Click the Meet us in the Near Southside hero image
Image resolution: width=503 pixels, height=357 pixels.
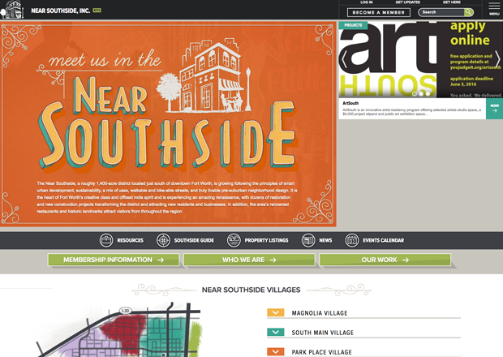(x=168, y=124)
